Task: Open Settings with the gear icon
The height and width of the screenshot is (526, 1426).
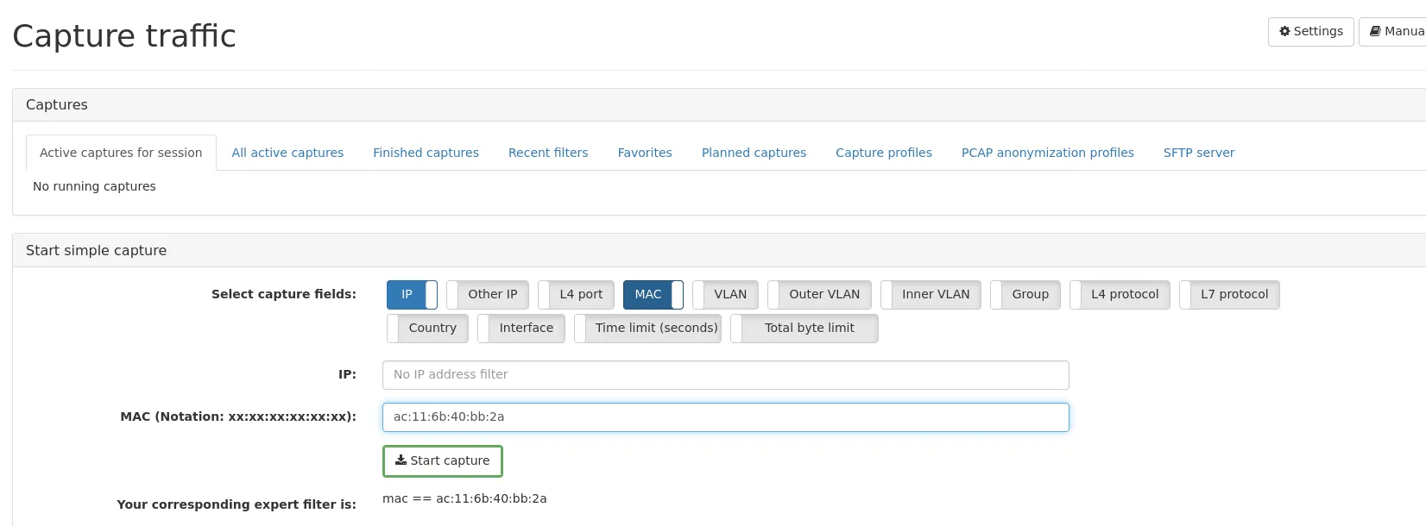Action: point(1310,32)
